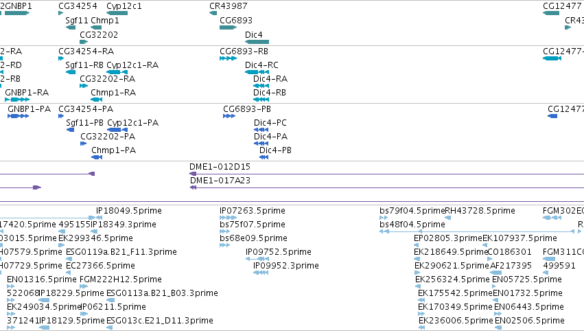584x331 pixels.
Task: Click the Dic4-PC protein label
Action: point(270,123)
